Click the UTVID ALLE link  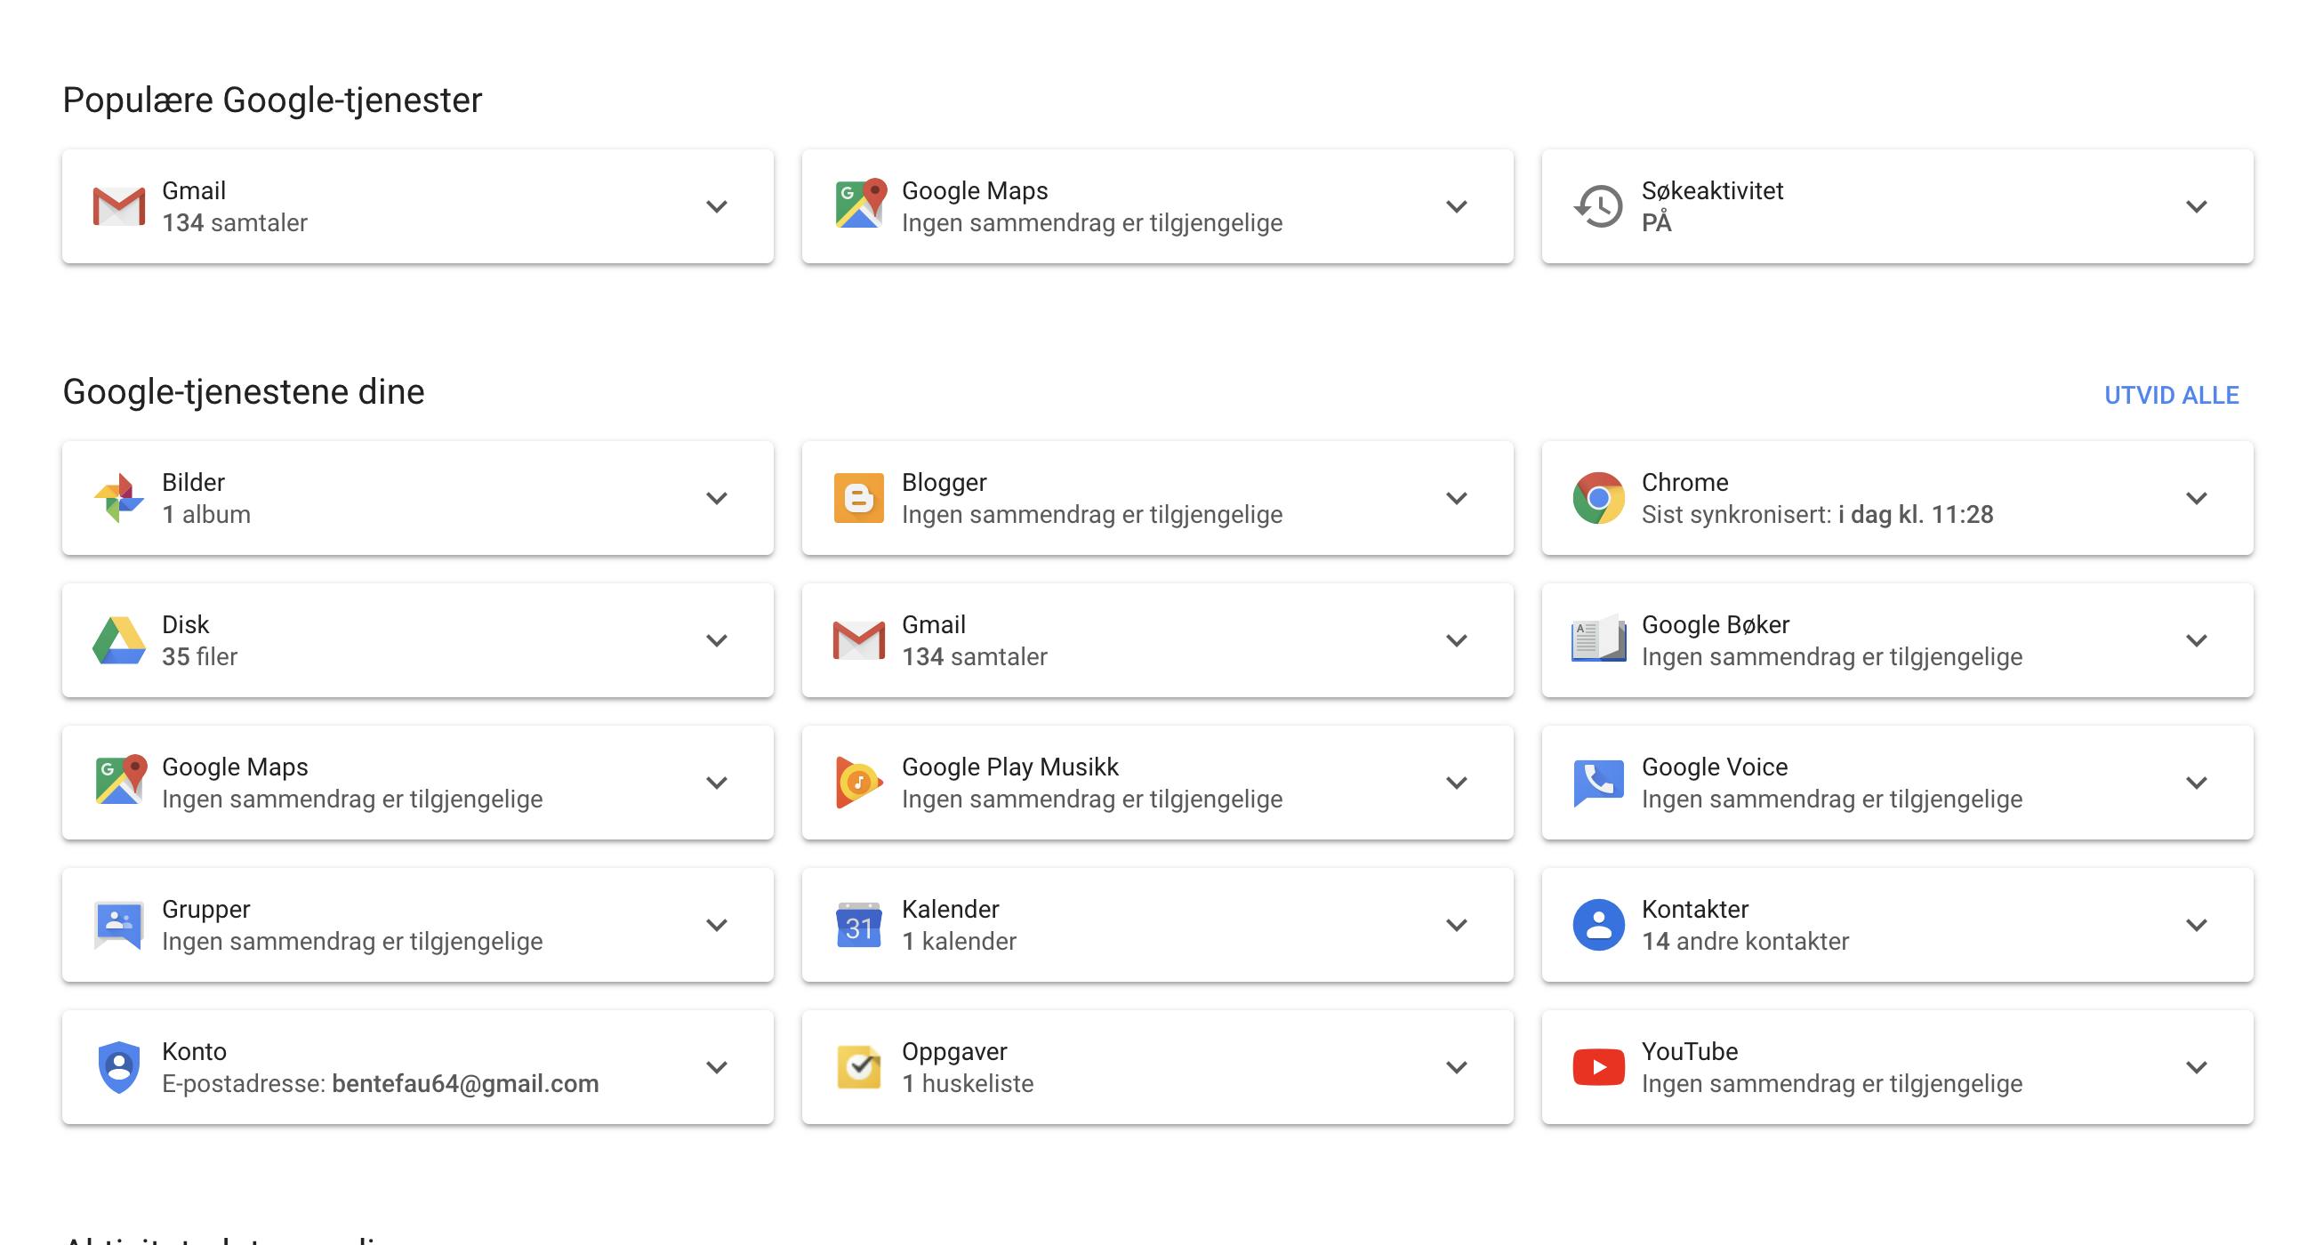point(2171,395)
